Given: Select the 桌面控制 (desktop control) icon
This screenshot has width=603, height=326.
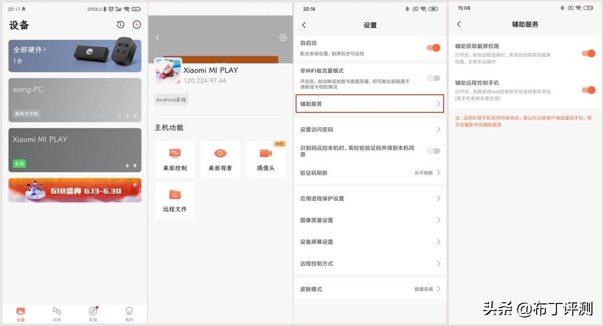Looking at the screenshot, I should 174,159.
